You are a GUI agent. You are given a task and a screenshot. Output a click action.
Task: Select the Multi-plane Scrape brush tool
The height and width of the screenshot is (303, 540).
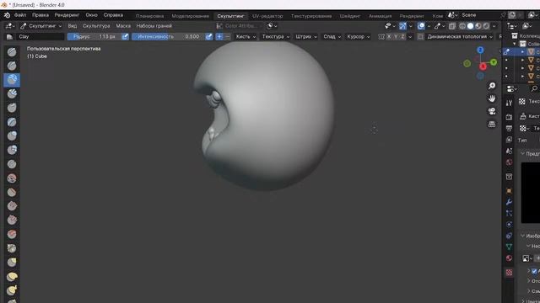coord(12,234)
